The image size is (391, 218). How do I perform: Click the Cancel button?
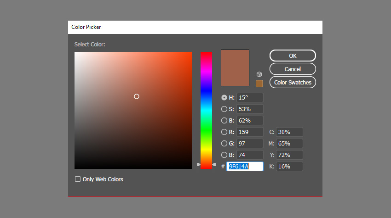[293, 69]
